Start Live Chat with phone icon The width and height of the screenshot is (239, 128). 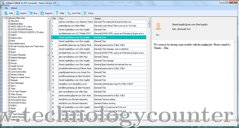(69, 13)
